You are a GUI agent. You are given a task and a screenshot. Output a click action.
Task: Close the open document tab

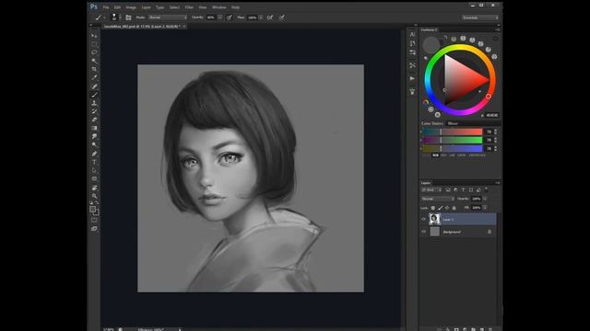coord(184,27)
